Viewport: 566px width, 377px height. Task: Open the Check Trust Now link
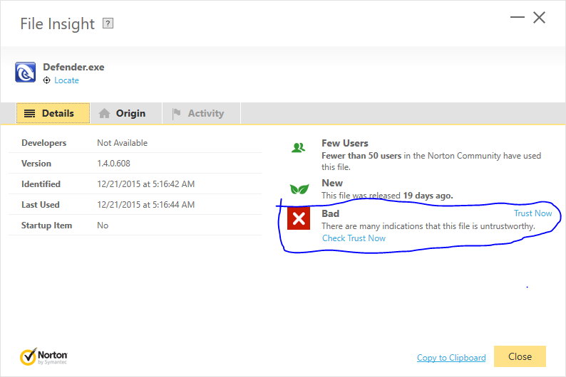(354, 238)
